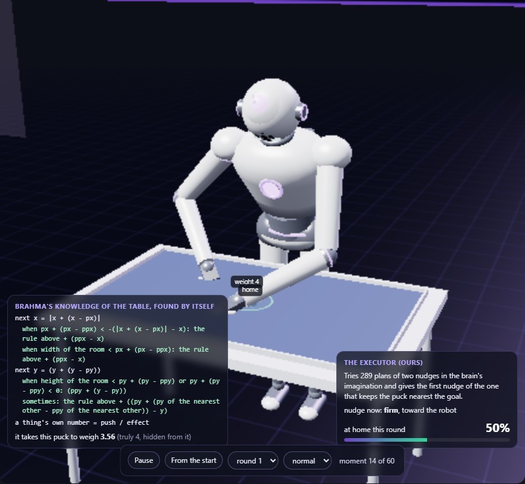Screen dimensions: 525x484
Task: Click the '(truly 4, hidden from it)' note
Action: click(x=154, y=437)
